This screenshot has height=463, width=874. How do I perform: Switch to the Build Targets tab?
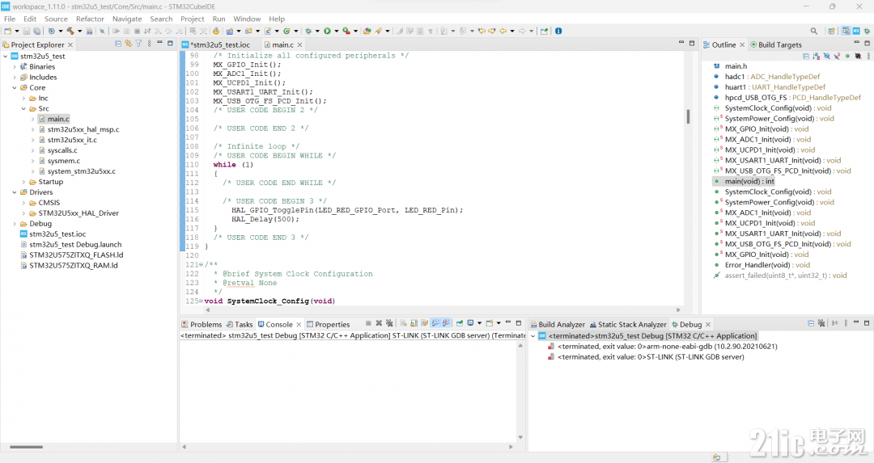776,44
